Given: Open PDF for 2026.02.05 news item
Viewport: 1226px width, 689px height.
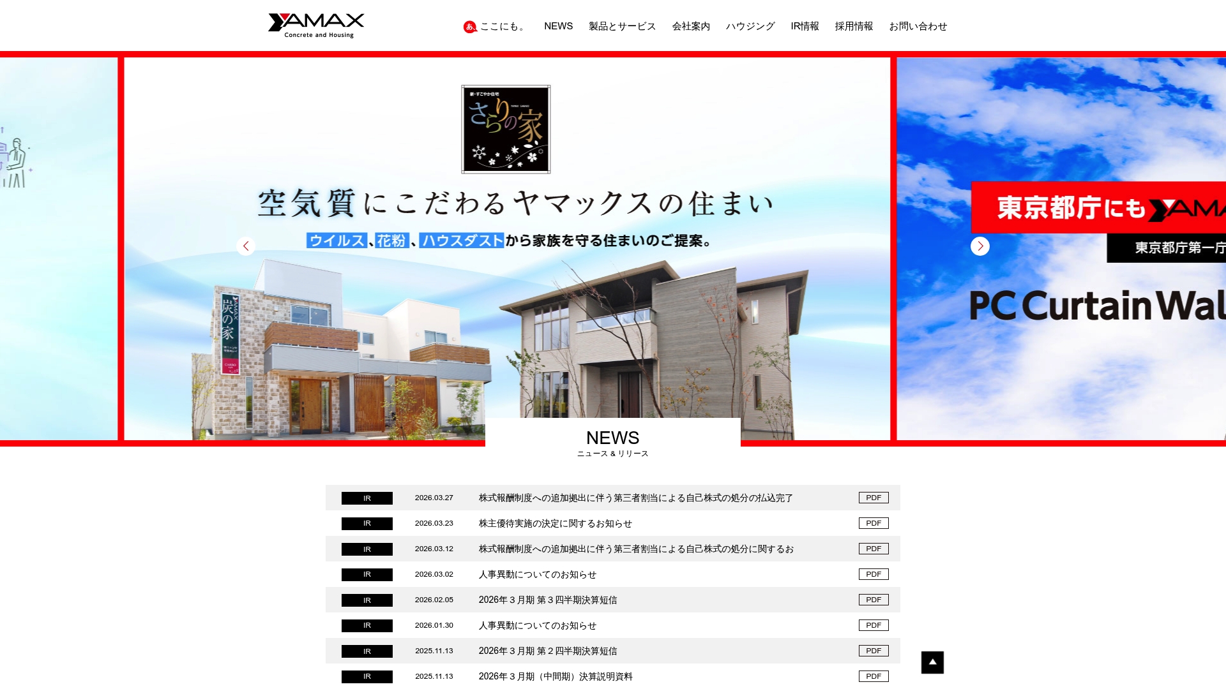Looking at the screenshot, I should [x=874, y=600].
